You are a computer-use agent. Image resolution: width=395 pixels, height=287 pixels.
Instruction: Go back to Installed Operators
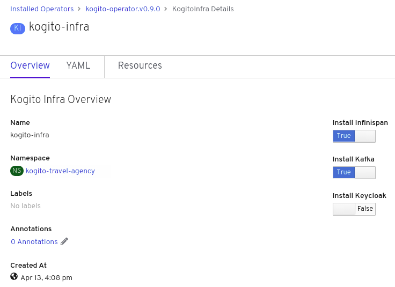point(42,9)
